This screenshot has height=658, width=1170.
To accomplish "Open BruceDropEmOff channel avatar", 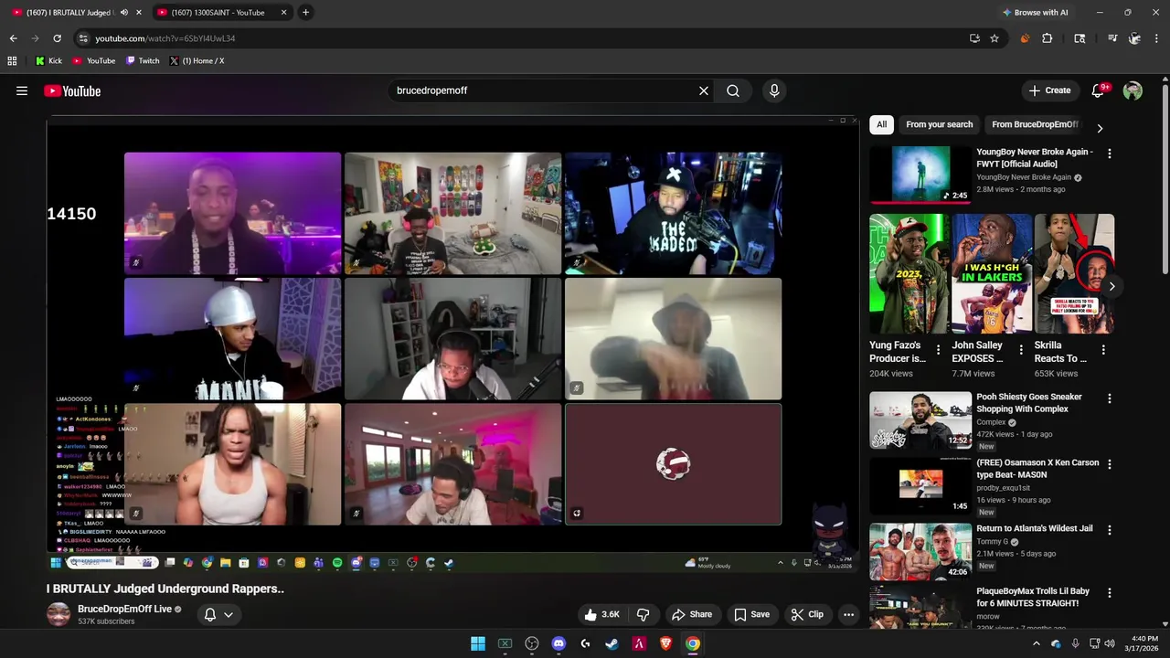I will pos(58,614).
